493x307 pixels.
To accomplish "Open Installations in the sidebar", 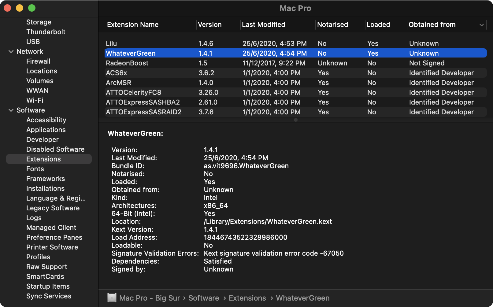I will [x=46, y=188].
